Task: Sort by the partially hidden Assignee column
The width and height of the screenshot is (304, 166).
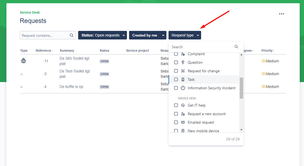Action: 249,50
